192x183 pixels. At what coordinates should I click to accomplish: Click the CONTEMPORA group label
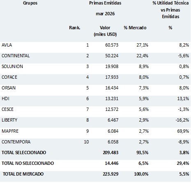[16, 142]
